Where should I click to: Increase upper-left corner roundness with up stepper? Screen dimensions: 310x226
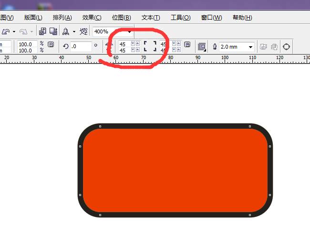[138, 43]
